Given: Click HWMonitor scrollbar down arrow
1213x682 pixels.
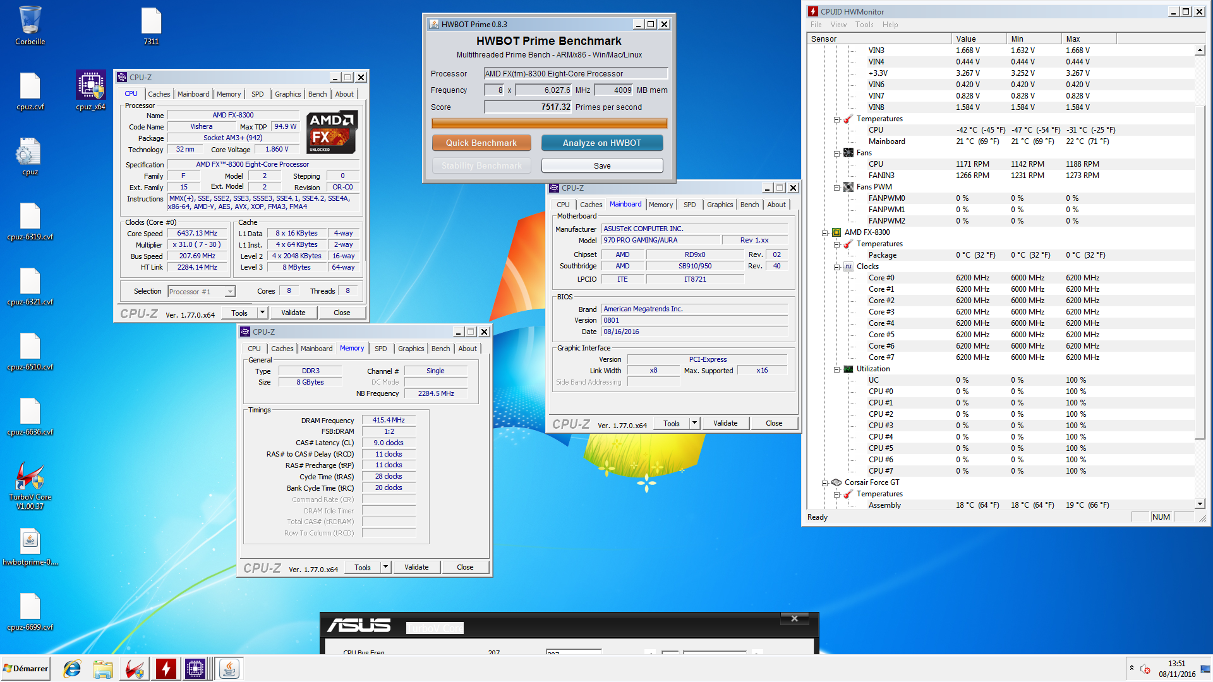Looking at the screenshot, I should click(1200, 504).
